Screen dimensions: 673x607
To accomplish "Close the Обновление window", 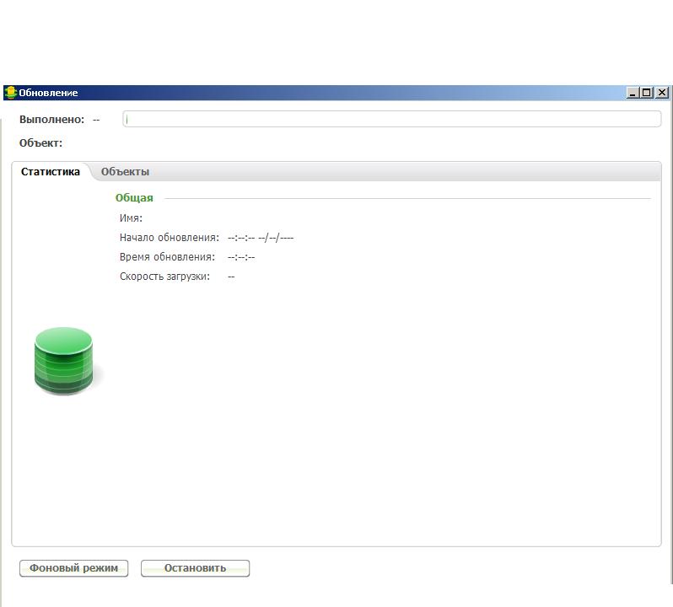I will tap(661, 93).
